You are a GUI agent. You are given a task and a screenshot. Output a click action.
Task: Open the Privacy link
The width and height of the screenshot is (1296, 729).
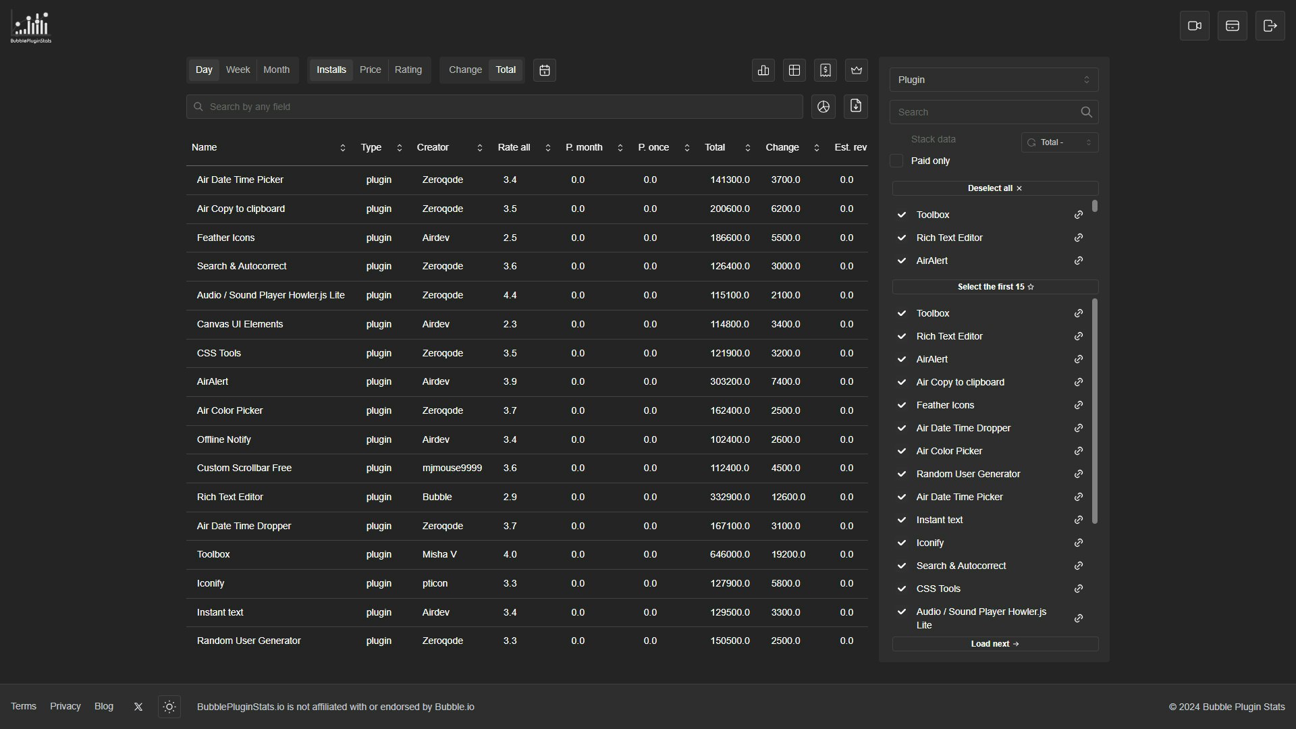(65, 706)
